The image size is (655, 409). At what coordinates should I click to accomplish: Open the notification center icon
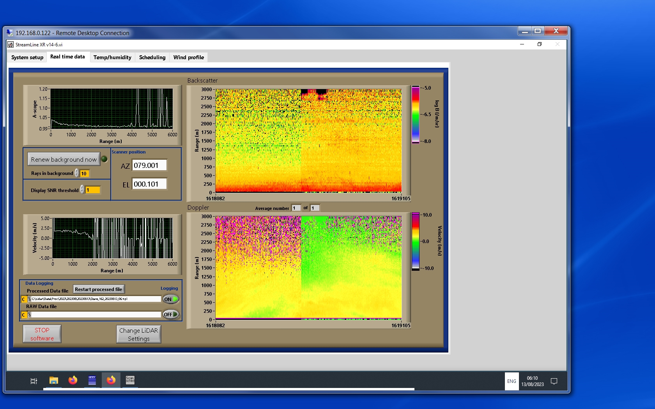point(554,381)
